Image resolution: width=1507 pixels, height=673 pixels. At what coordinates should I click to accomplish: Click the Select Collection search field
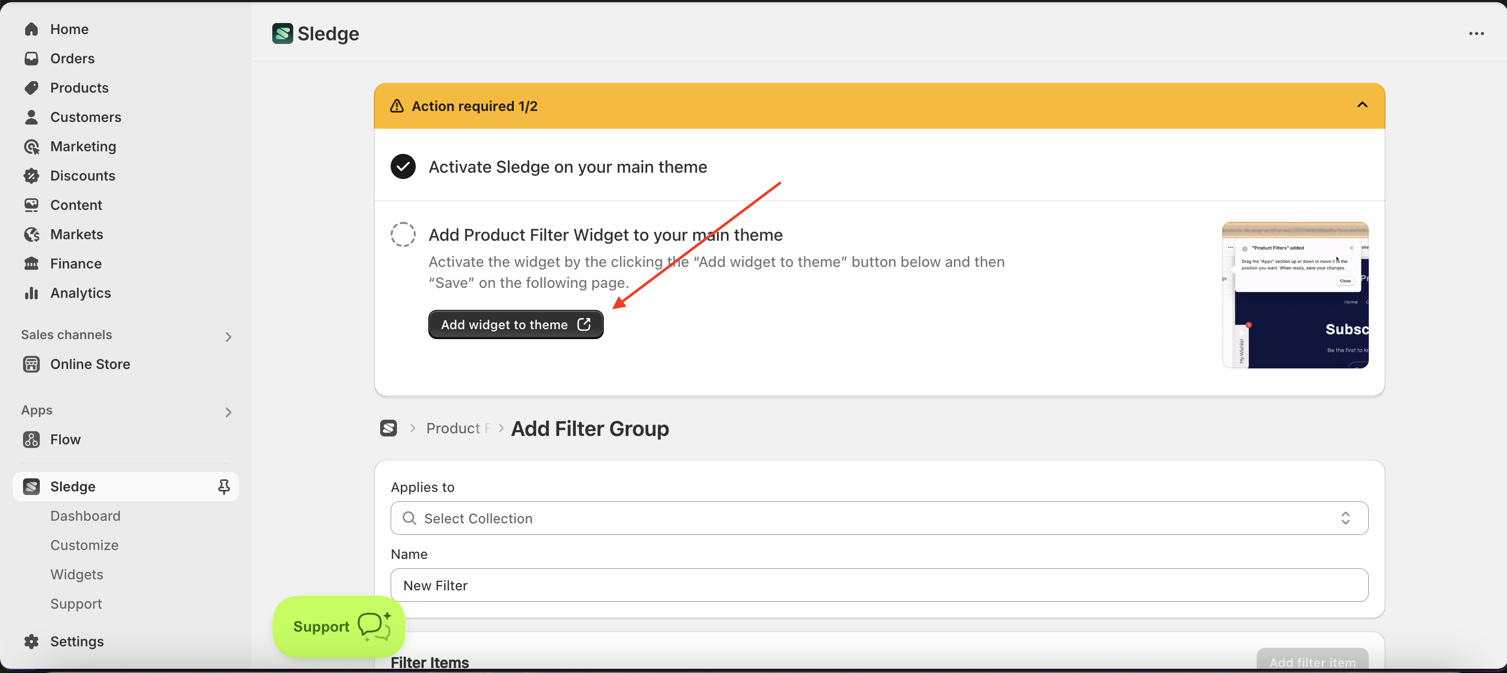pyautogui.click(x=879, y=519)
